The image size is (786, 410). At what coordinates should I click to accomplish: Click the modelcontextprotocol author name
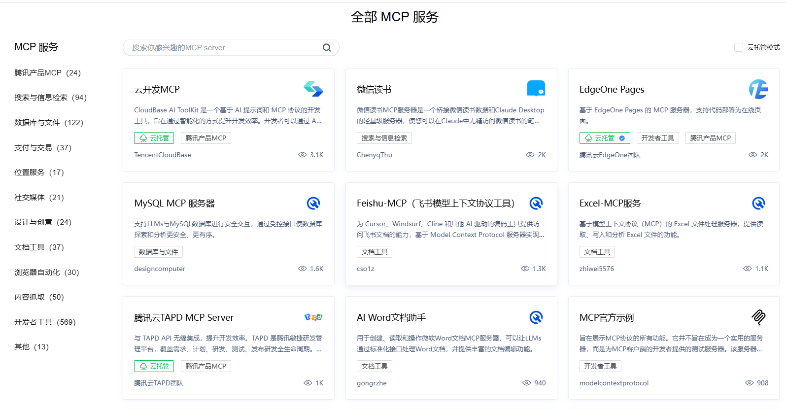coord(614,383)
